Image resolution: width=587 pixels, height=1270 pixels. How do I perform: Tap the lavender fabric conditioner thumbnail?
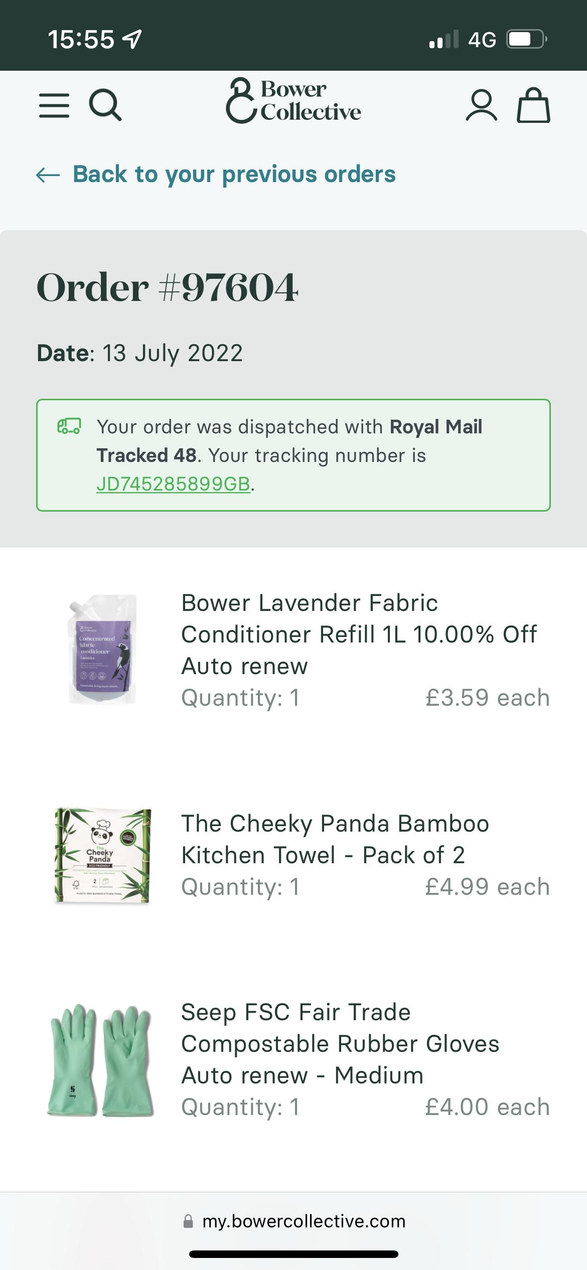point(102,650)
